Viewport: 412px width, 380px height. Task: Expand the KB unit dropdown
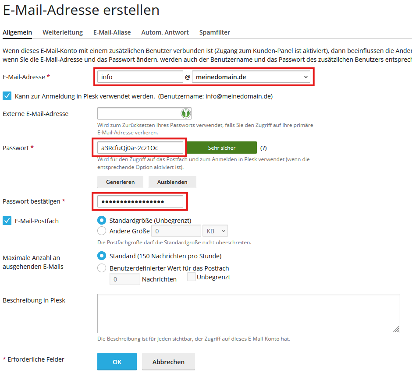[215, 231]
